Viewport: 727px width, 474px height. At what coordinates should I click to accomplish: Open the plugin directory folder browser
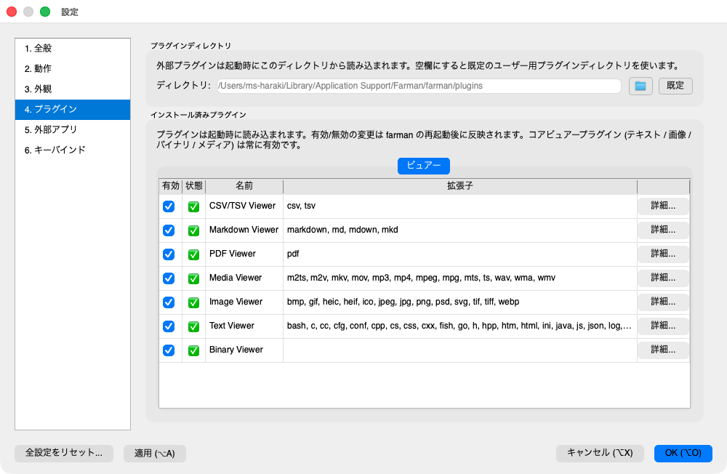640,87
